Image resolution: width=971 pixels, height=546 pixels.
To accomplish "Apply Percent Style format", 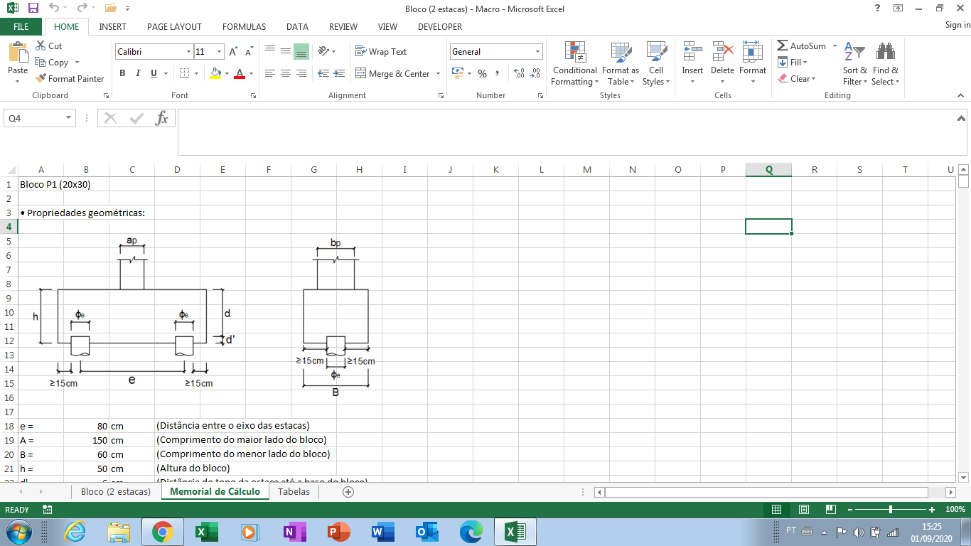I will [482, 73].
